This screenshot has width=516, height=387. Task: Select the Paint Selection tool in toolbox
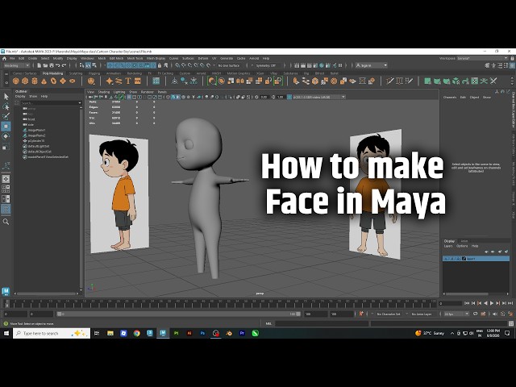pos(6,116)
